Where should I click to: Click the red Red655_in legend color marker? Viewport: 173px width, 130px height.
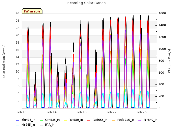[89, 120]
